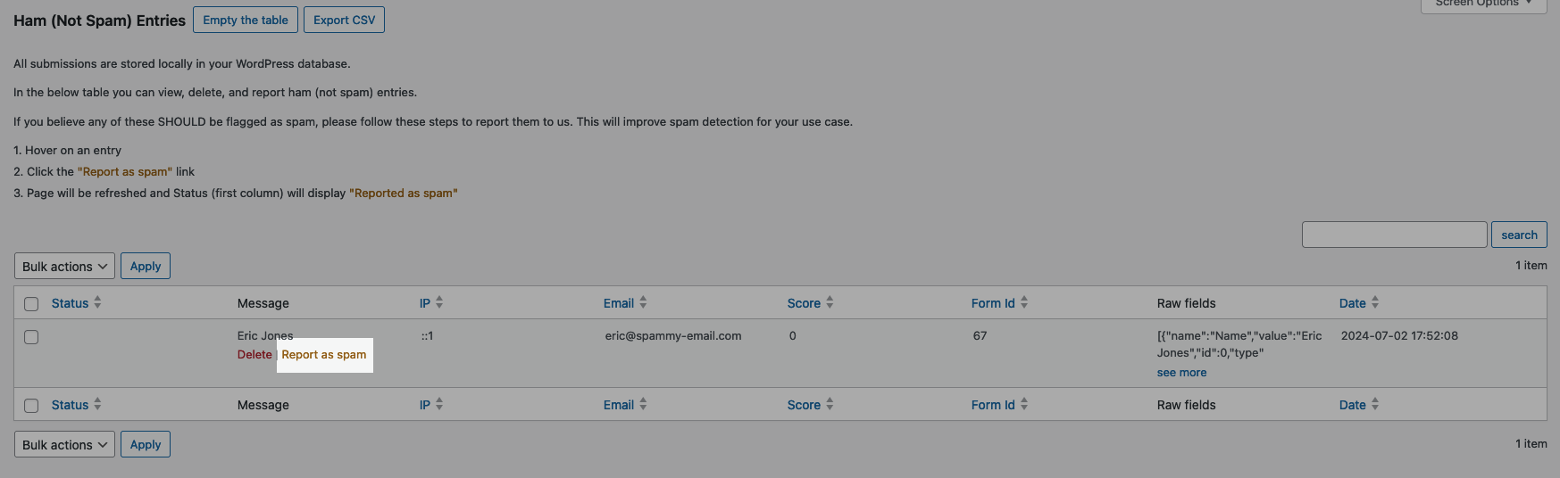
Task: Open the top Bulk actions dropdown
Action: point(64,267)
